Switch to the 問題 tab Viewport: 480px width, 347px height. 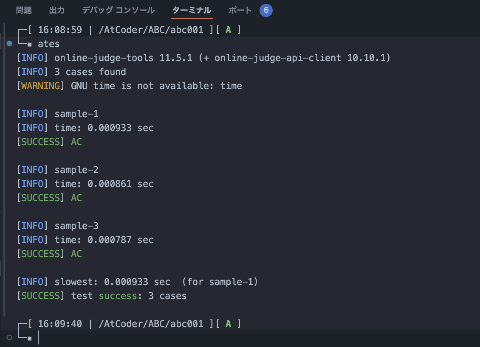[x=23, y=10]
